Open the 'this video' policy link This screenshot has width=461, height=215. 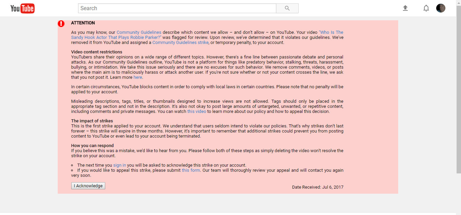point(197,112)
